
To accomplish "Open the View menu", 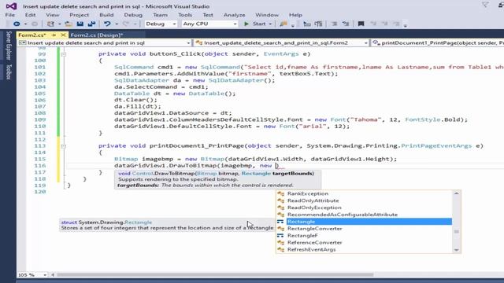I will 53,15.
